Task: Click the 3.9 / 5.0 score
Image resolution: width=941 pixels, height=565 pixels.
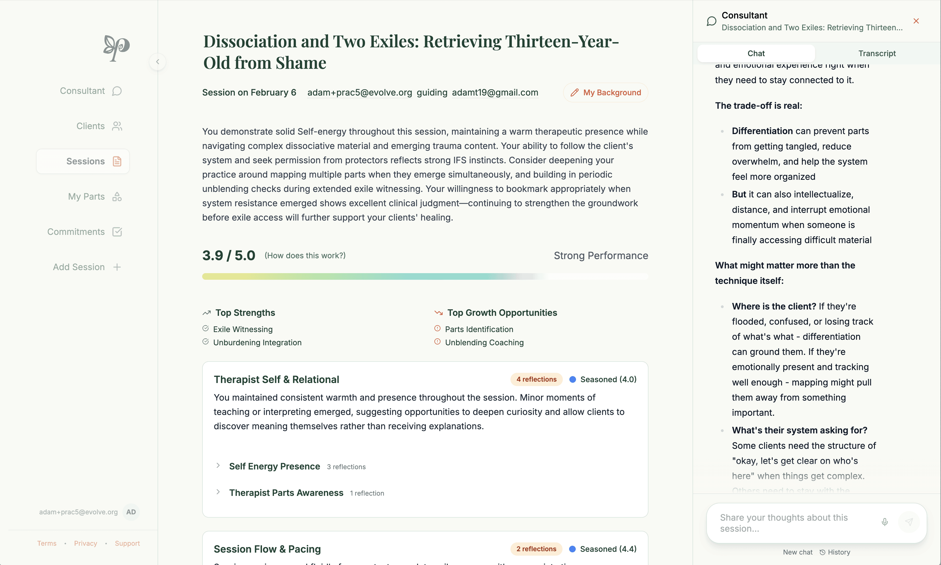Action: [228, 256]
